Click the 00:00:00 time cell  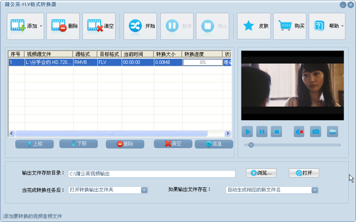pos(138,62)
